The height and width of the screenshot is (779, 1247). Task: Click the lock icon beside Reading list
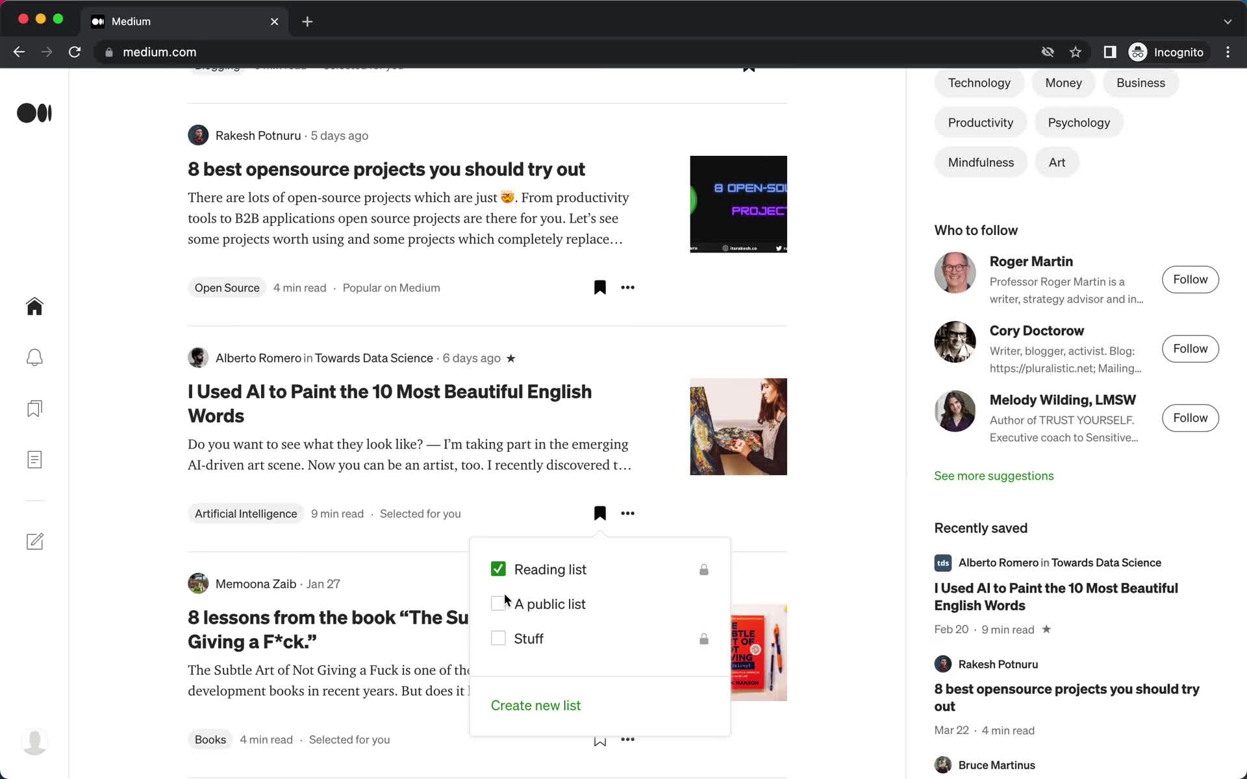[703, 569]
